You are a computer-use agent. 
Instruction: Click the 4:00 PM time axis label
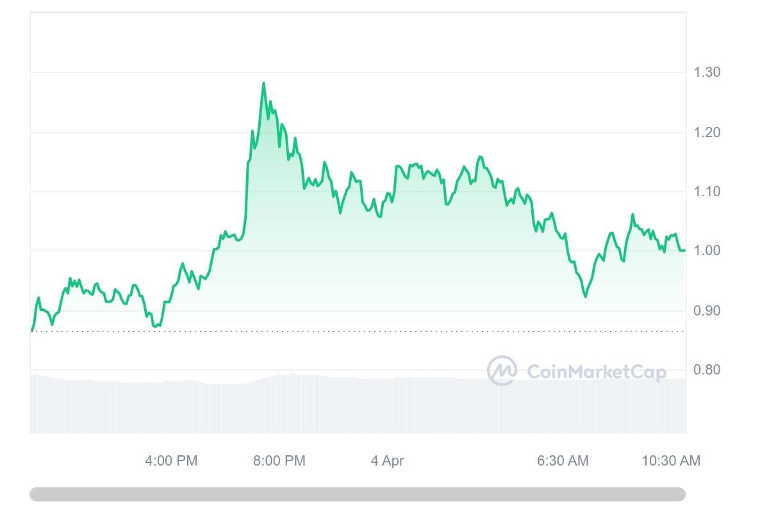coord(171,460)
